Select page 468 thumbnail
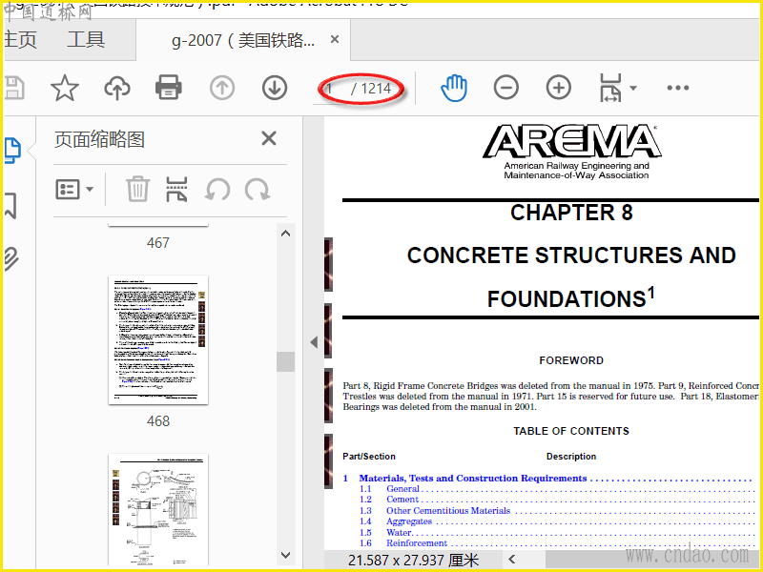Screen dimensions: 763x572 158,340
